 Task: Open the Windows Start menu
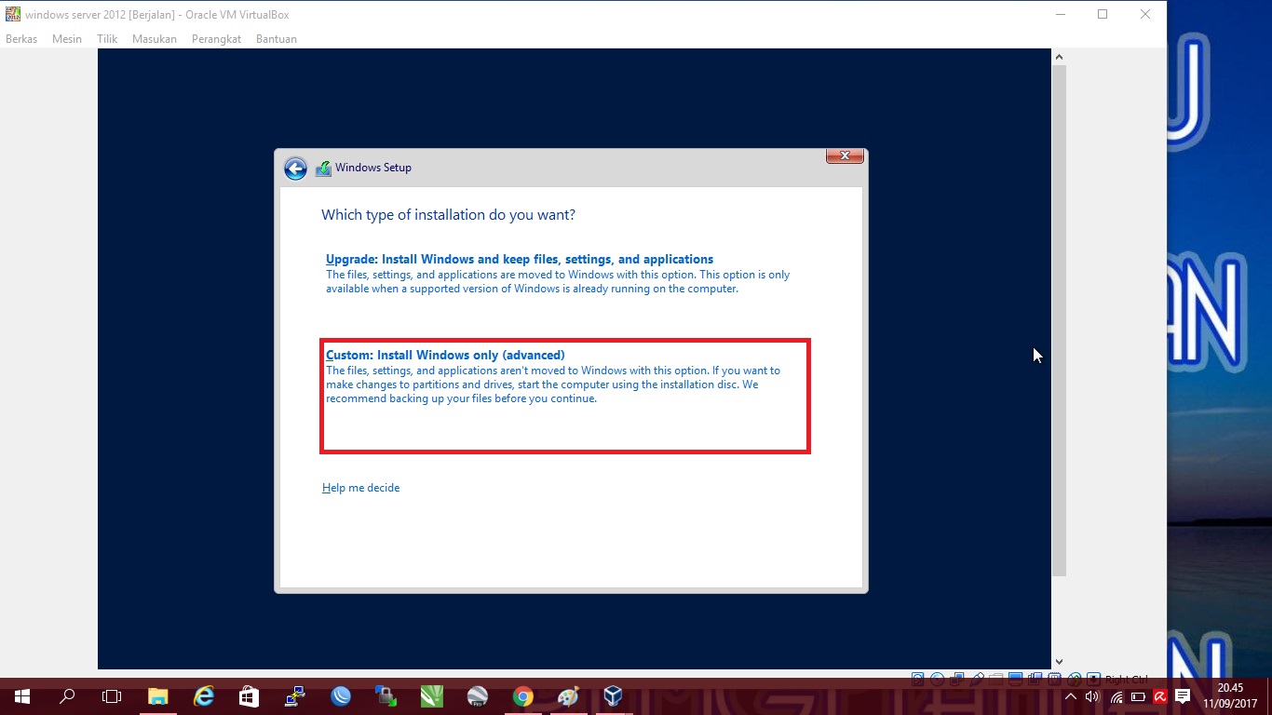coord(21,696)
